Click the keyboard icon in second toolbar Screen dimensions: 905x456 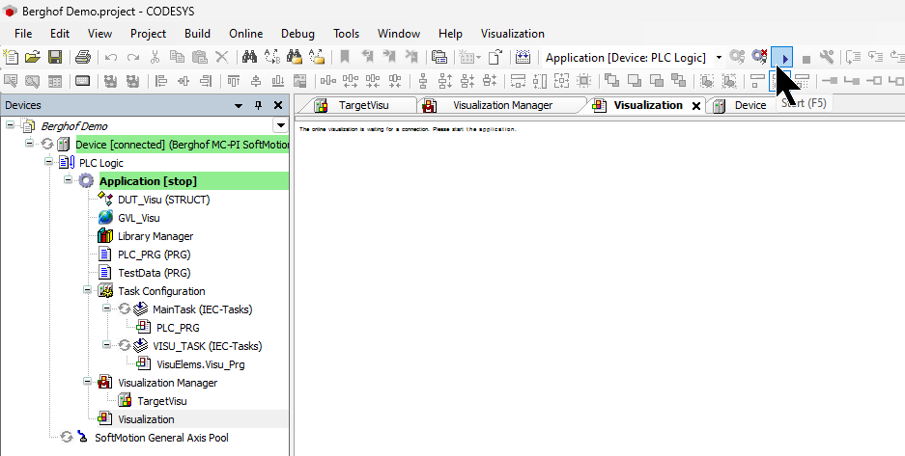(82, 81)
